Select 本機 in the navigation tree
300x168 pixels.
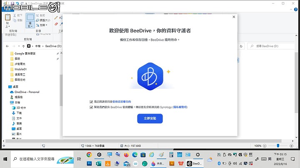[x=15, y=102]
